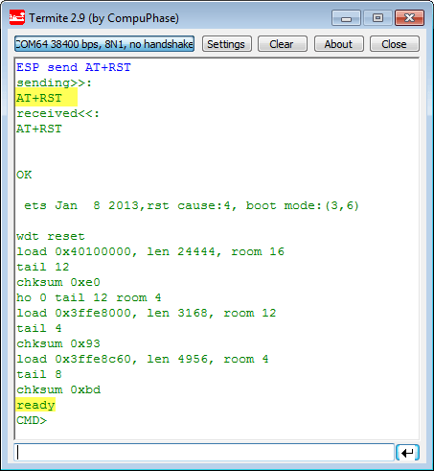Click the 'received<<:' line
434x471 pixels.
(x=58, y=113)
